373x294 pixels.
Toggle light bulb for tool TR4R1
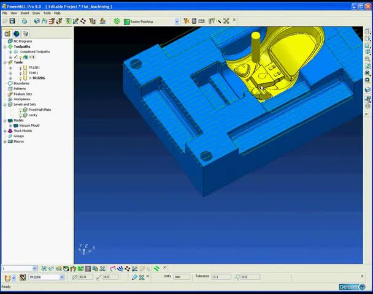[20, 73]
